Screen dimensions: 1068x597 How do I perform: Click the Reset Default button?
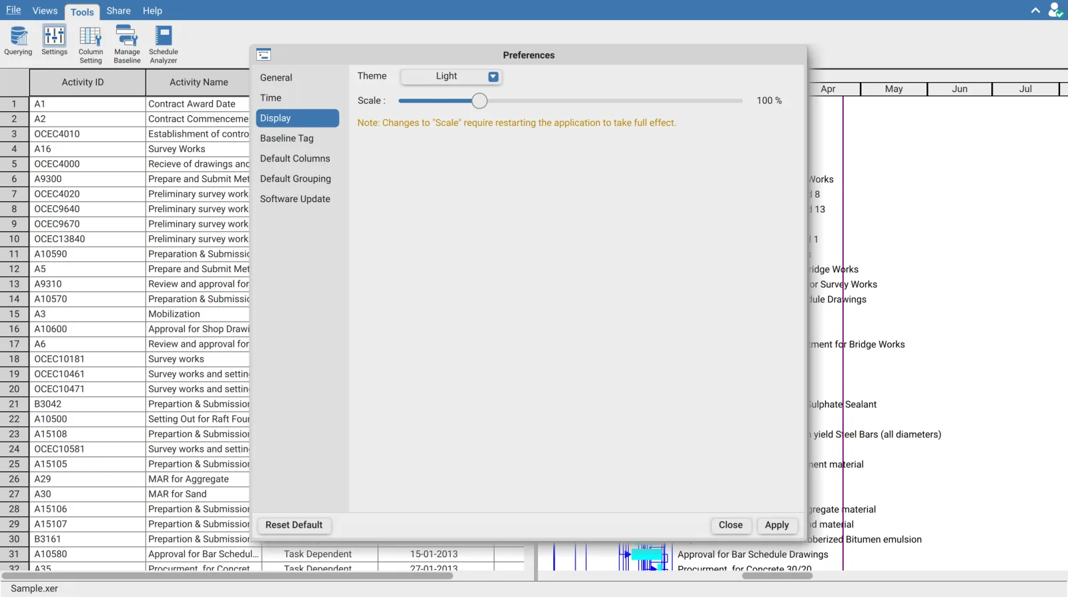coord(294,525)
